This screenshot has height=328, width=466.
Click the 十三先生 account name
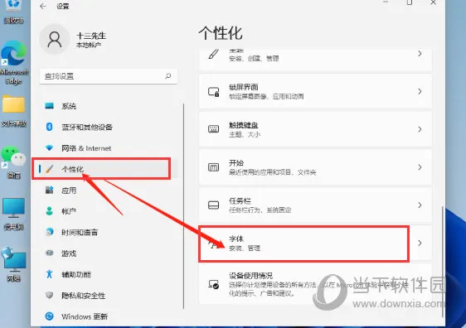coord(91,36)
